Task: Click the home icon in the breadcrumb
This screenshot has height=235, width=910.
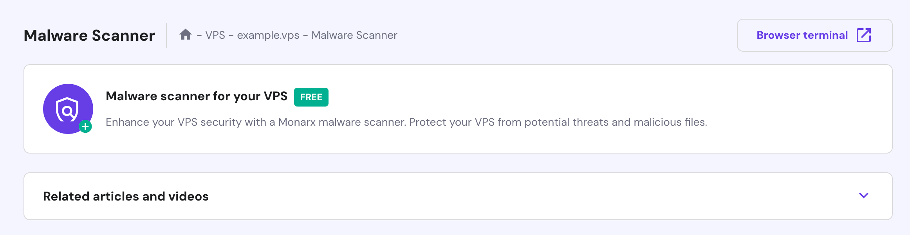Action: pos(185,35)
